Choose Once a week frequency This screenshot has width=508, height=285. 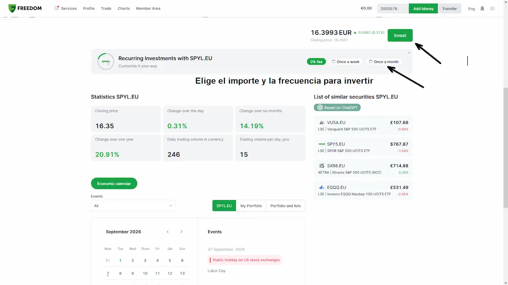(x=345, y=62)
